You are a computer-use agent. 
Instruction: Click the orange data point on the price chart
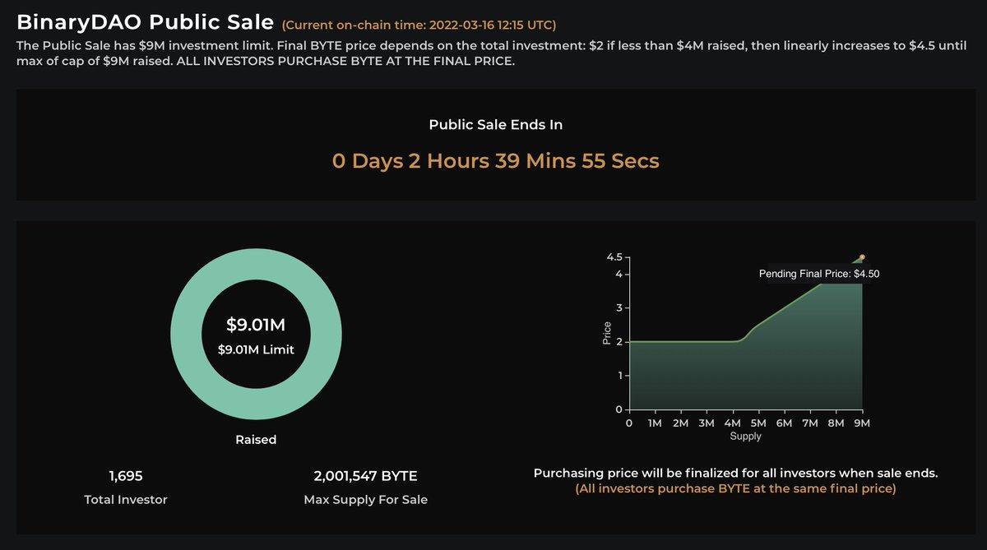point(862,257)
